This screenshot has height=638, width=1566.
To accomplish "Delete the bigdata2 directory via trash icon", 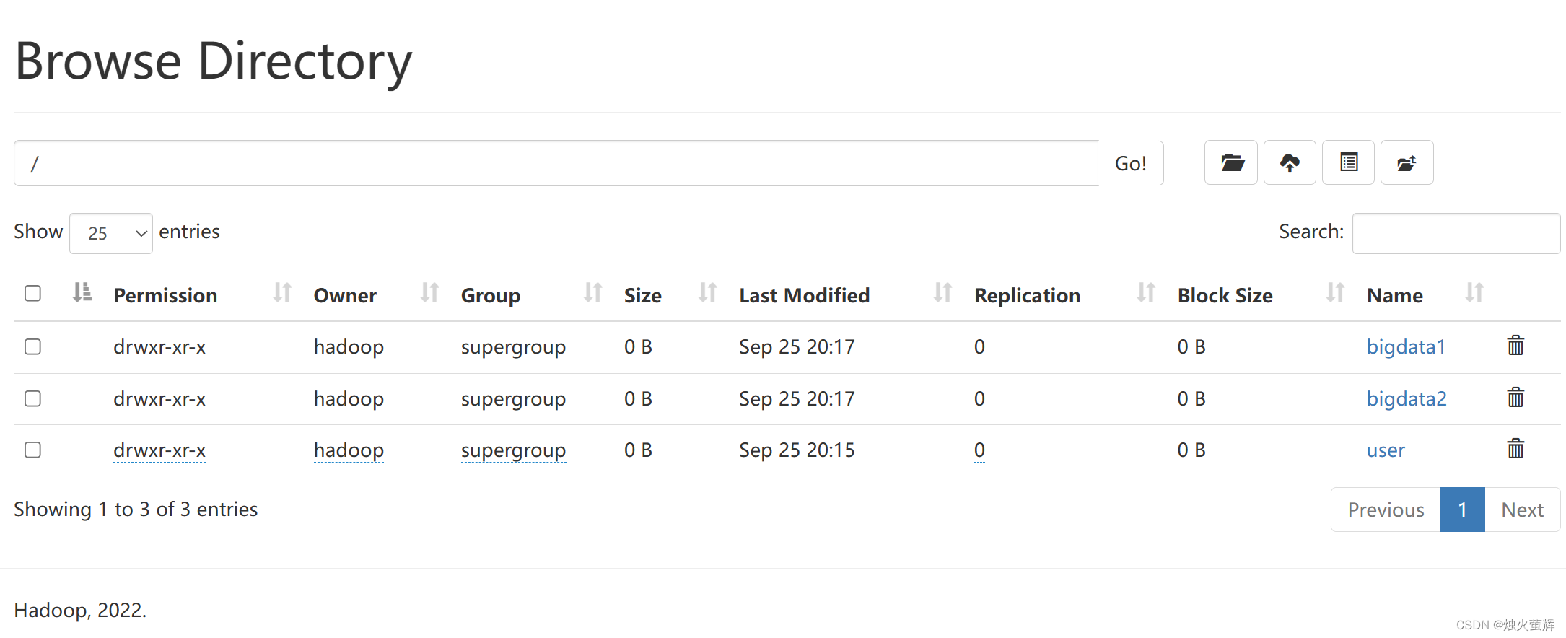I will (x=1515, y=398).
